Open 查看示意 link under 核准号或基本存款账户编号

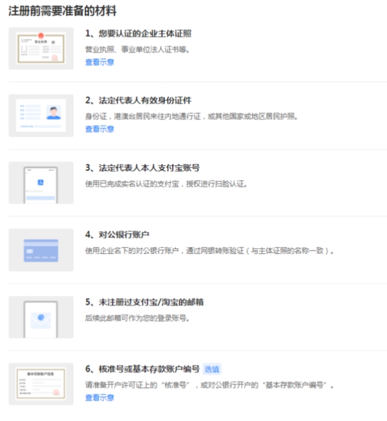point(99,398)
